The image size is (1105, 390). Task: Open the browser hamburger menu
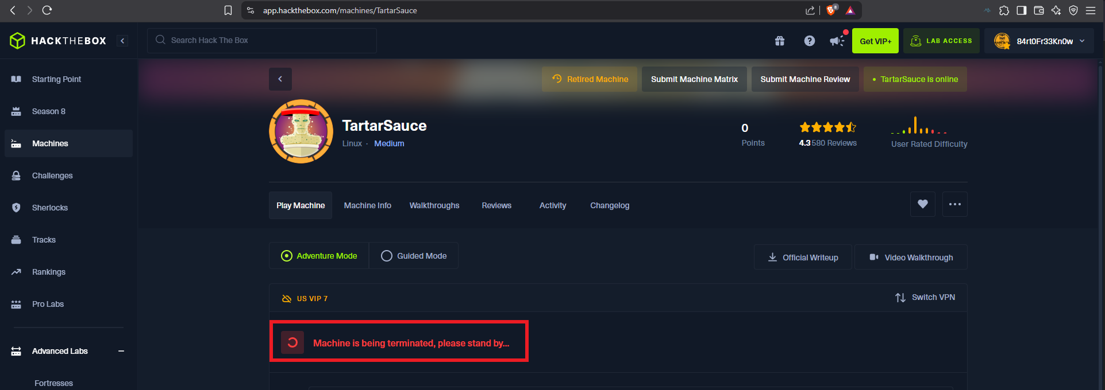tap(1091, 10)
